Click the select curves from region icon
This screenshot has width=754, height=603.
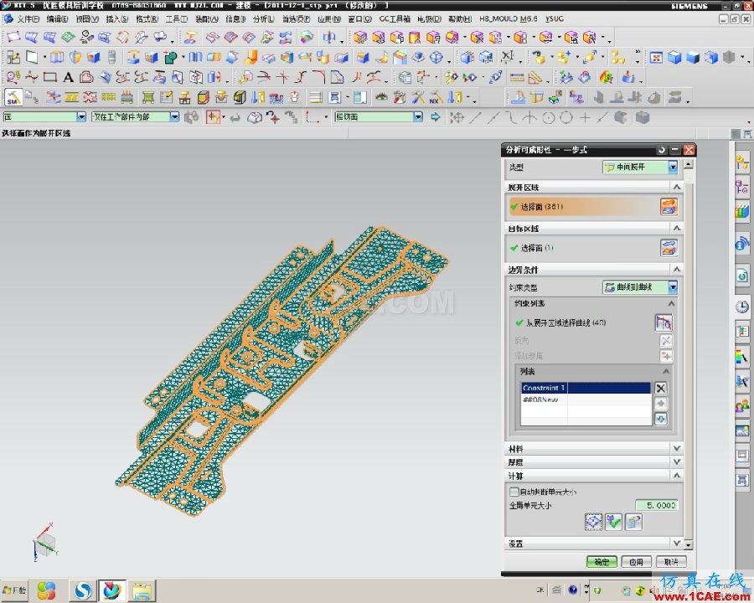coord(664,322)
